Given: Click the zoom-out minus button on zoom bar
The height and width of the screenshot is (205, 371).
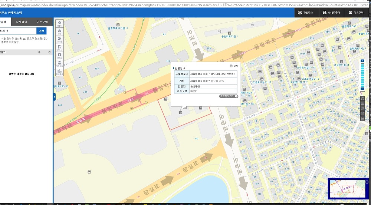Looking at the screenshot, I should 362,89.
